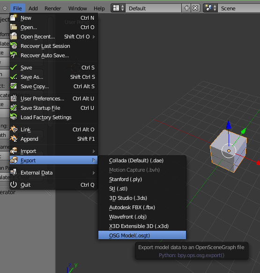Export as 3D Studio (.3ds)
260x273 pixels.
click(x=142, y=198)
